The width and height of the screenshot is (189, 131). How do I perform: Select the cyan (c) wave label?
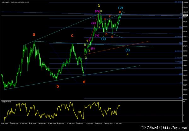(x=128, y=50)
